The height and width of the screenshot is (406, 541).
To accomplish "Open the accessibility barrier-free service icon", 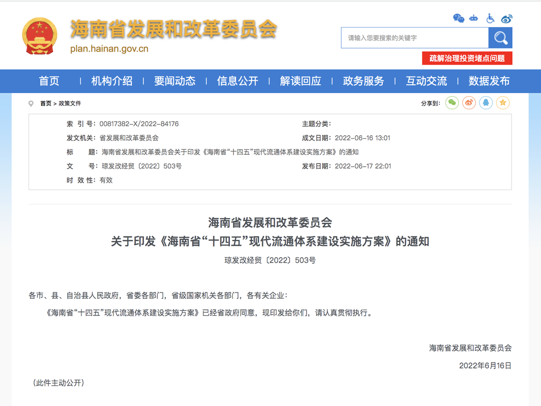I will pyautogui.click(x=489, y=18).
